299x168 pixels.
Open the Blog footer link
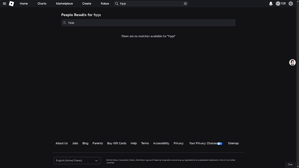[x=85, y=143]
